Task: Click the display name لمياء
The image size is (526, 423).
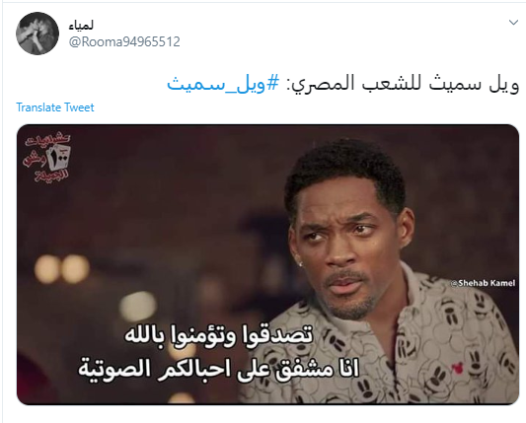Action: coord(81,26)
